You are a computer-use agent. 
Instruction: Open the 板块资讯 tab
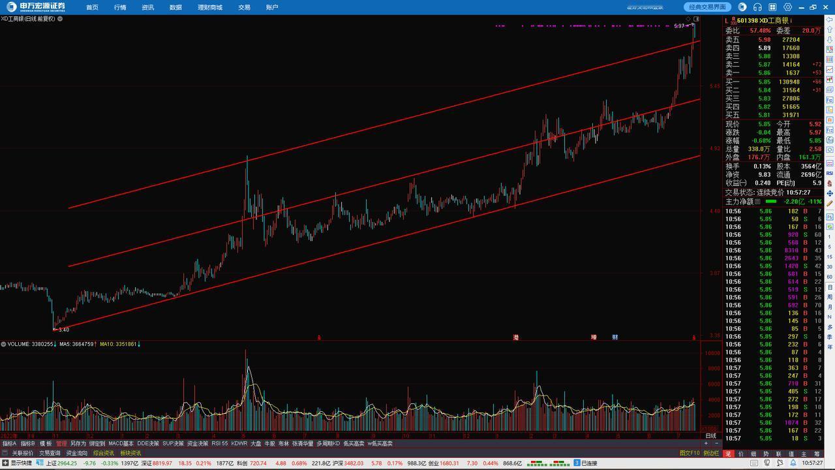[x=130, y=452]
